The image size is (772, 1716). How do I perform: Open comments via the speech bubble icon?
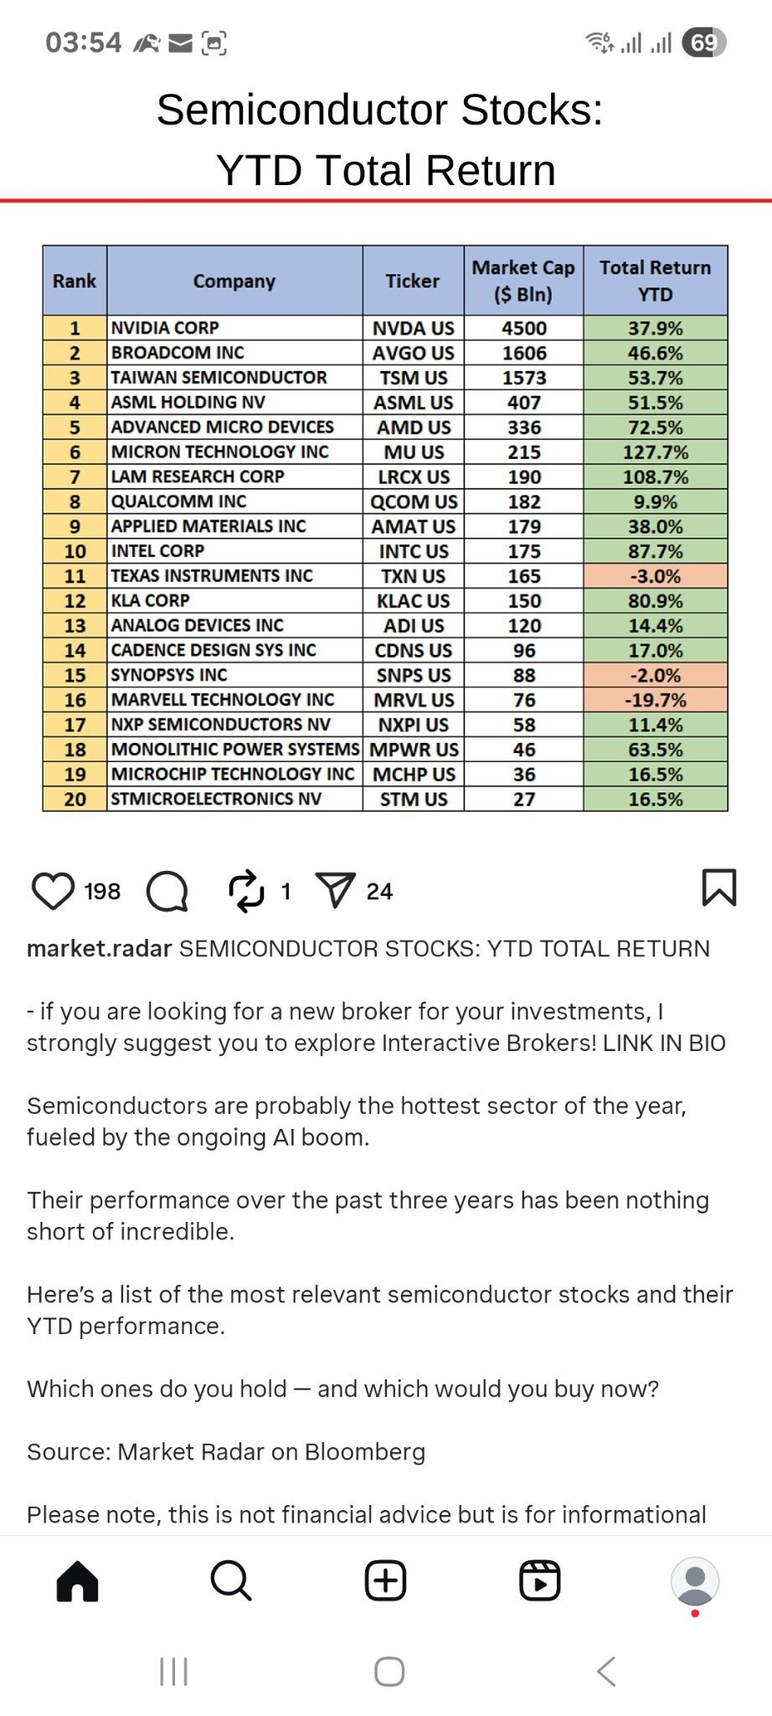click(x=167, y=890)
